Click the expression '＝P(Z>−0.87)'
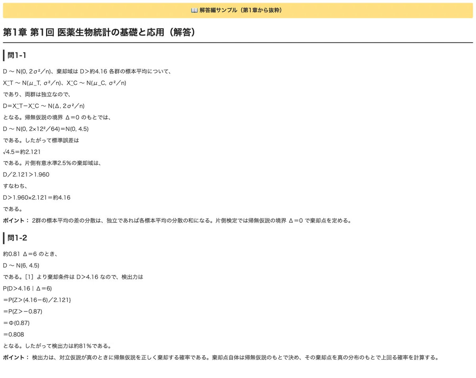The image size is (476, 378). pyautogui.click(x=23, y=312)
